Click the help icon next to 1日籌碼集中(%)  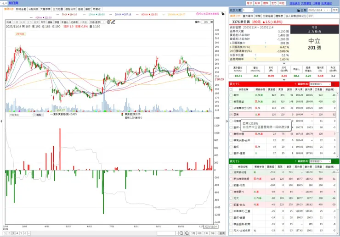[265, 47]
